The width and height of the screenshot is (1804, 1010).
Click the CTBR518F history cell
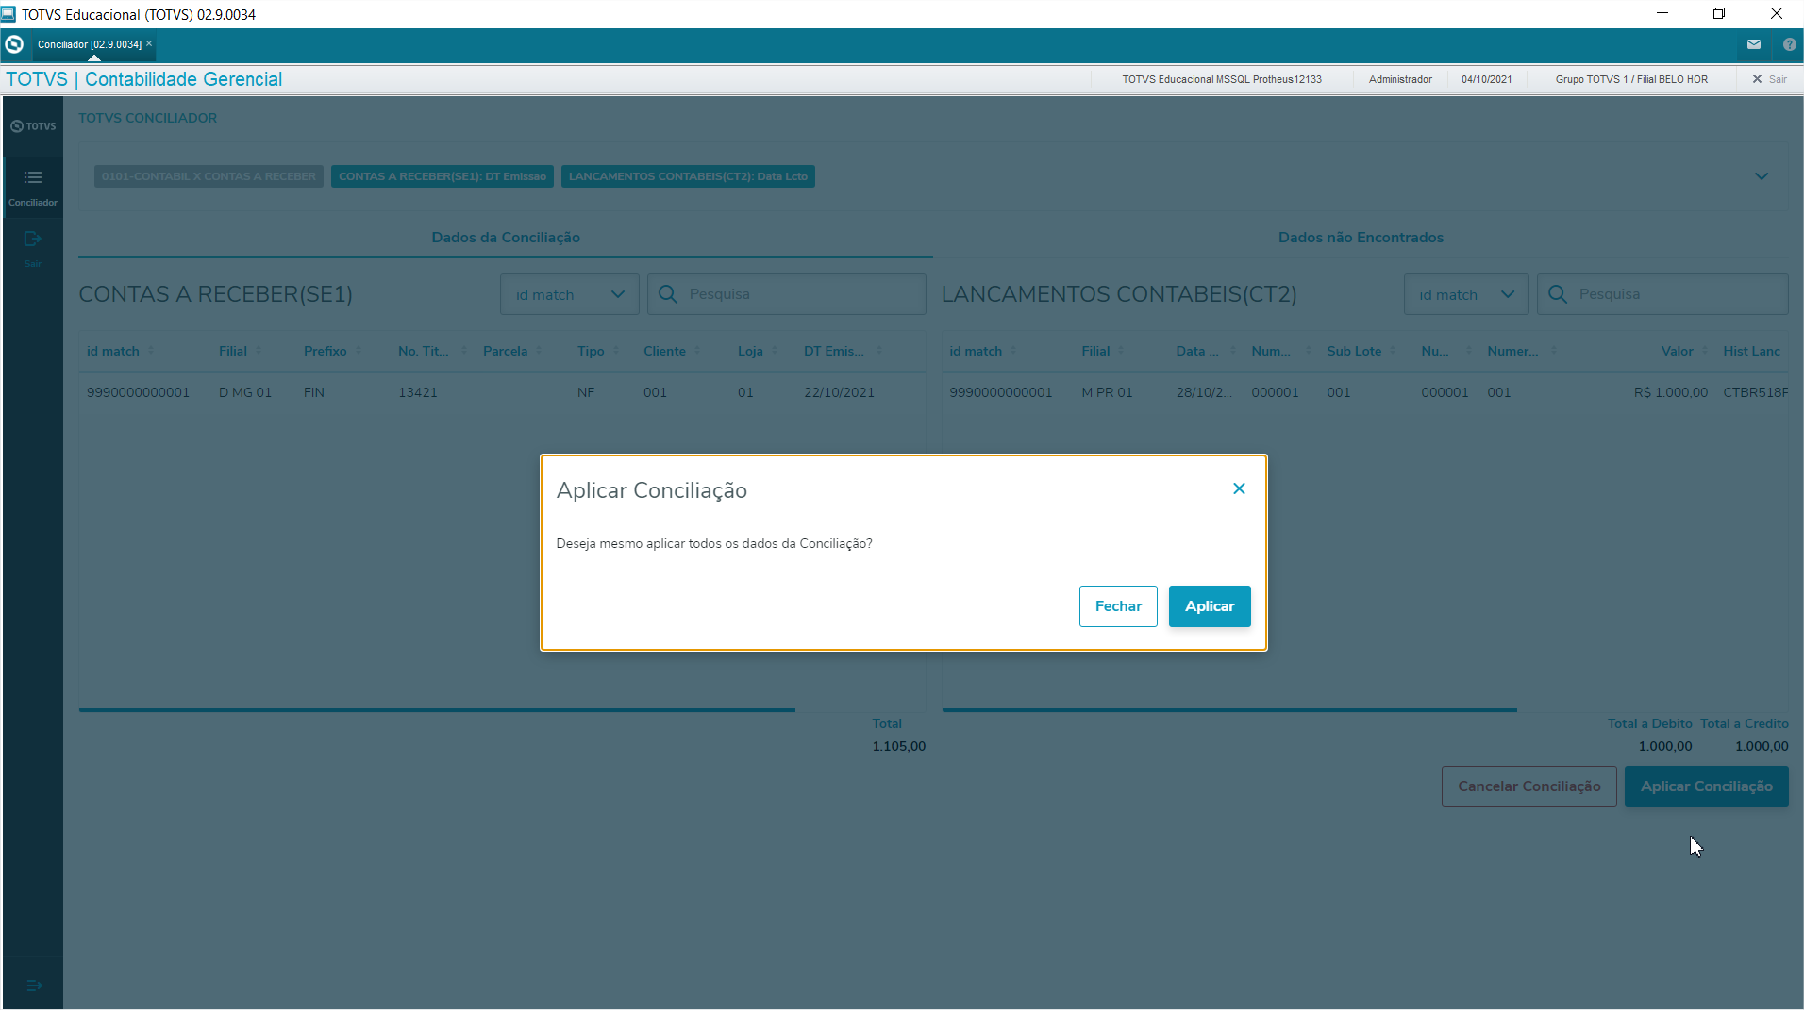(x=1755, y=392)
